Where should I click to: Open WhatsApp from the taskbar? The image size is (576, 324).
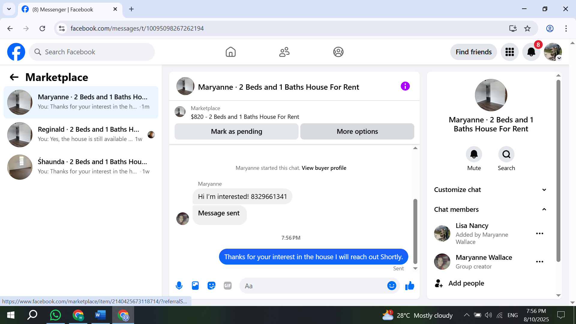[x=55, y=315]
